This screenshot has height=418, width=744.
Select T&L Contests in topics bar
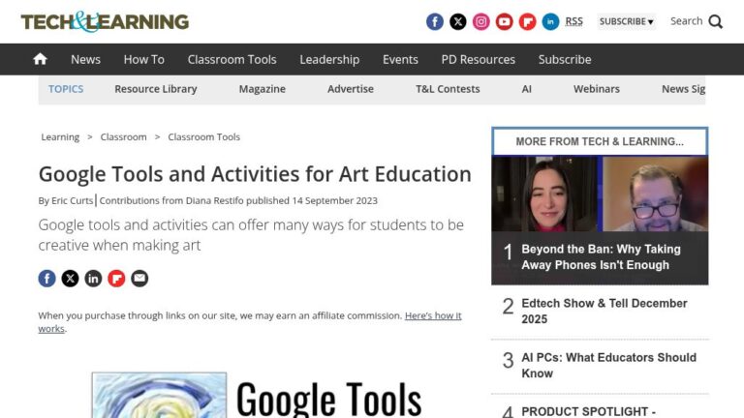pos(448,89)
